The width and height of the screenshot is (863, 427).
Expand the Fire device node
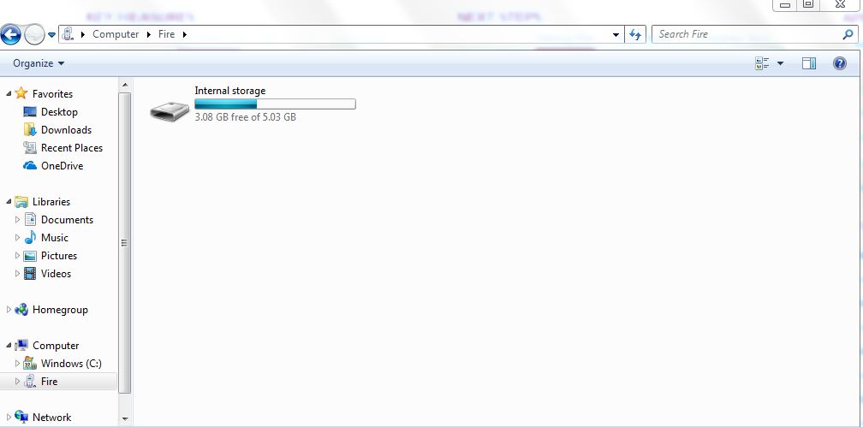(x=17, y=382)
